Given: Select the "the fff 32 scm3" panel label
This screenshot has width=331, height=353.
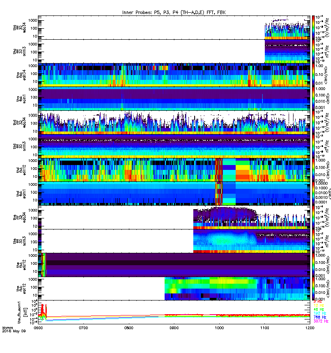Looking at the screenshot, I should 19,241.
